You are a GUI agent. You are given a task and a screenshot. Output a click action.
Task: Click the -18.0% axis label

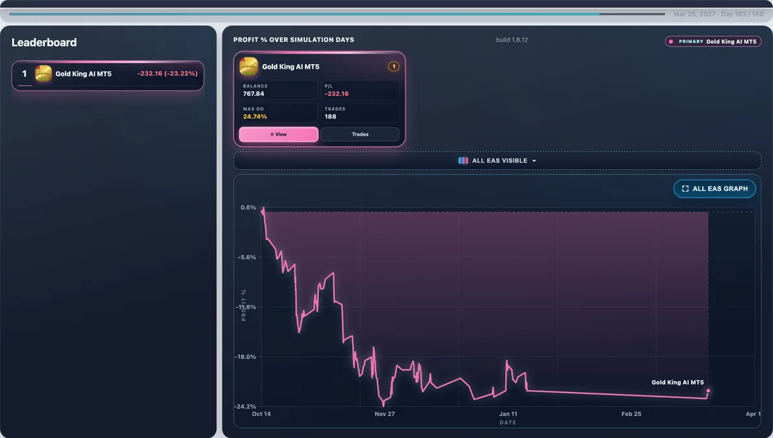tap(246, 357)
